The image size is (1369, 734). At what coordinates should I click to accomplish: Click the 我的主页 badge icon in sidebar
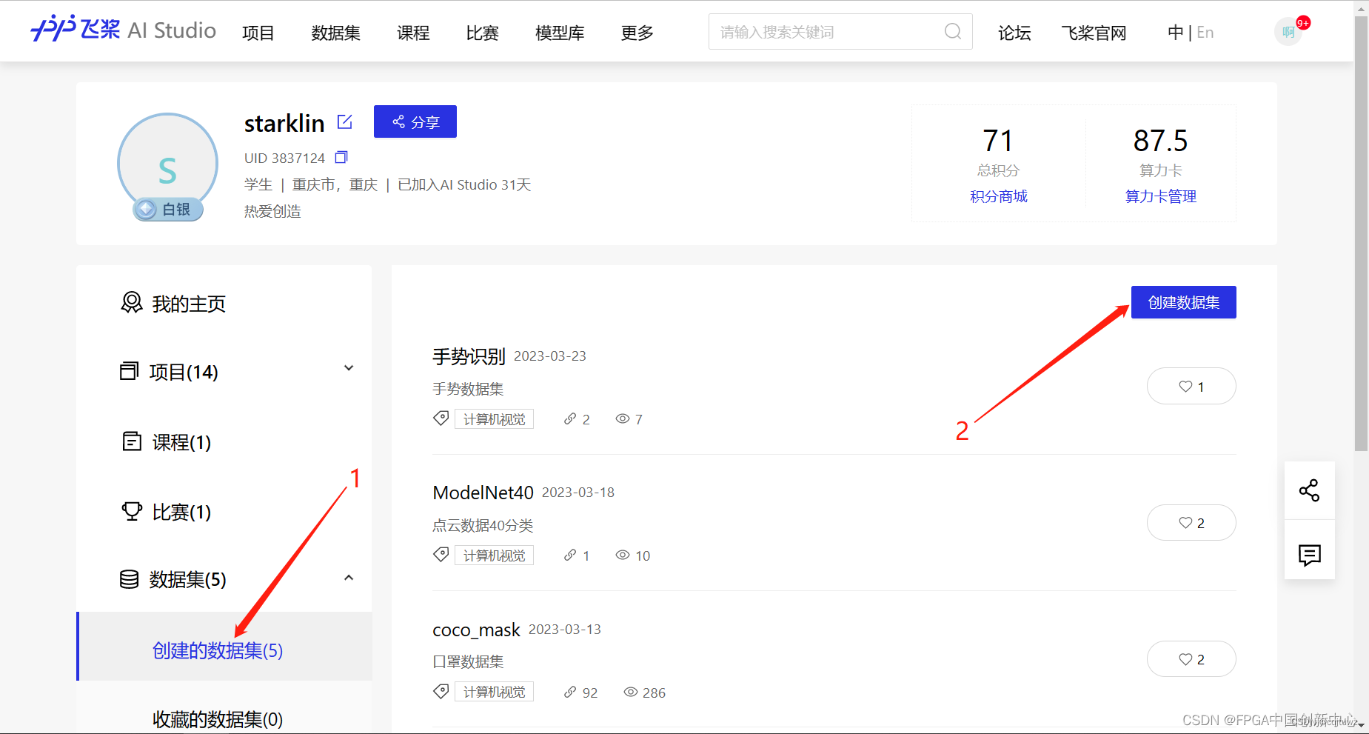pyautogui.click(x=132, y=302)
